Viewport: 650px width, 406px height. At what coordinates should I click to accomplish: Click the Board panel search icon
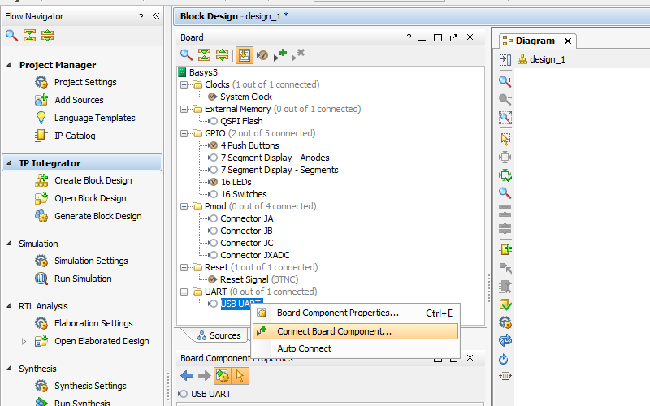tap(186, 54)
